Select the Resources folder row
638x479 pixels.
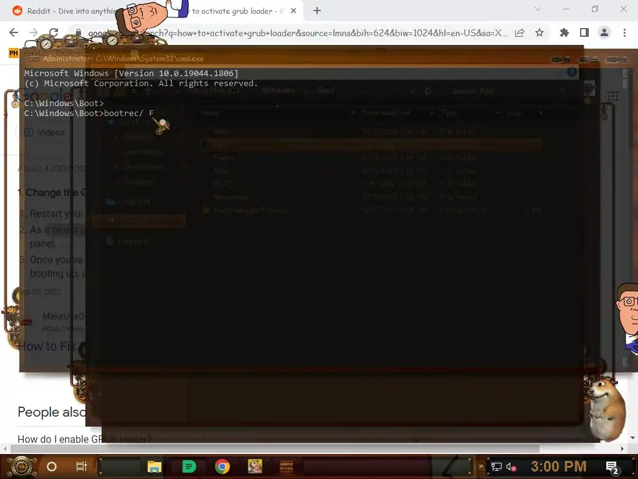click(371, 197)
